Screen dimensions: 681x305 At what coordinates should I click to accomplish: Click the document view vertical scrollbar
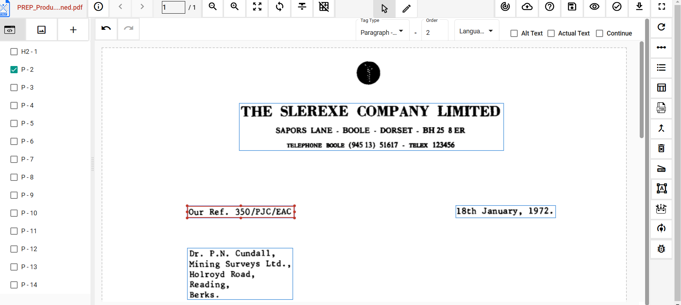pos(642,90)
